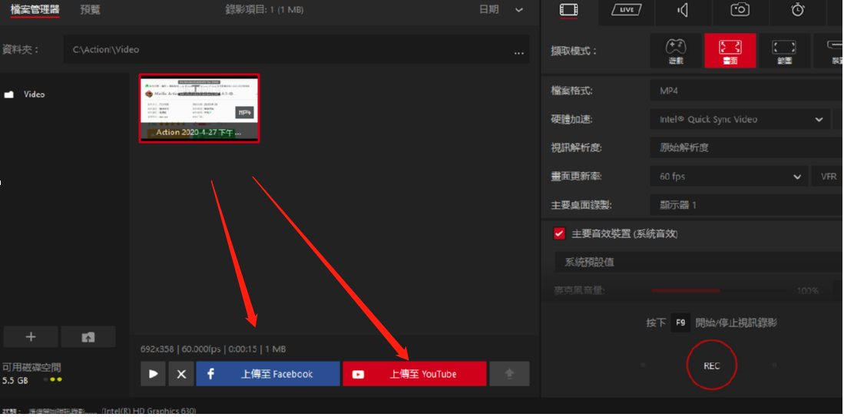The height and width of the screenshot is (417, 844).
Task: Switch to the LIVE streaming tab
Action: pos(627,10)
